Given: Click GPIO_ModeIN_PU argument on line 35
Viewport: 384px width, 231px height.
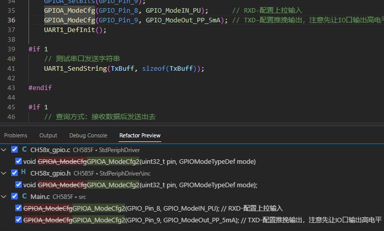Looking at the screenshot, I should pos(173,11).
